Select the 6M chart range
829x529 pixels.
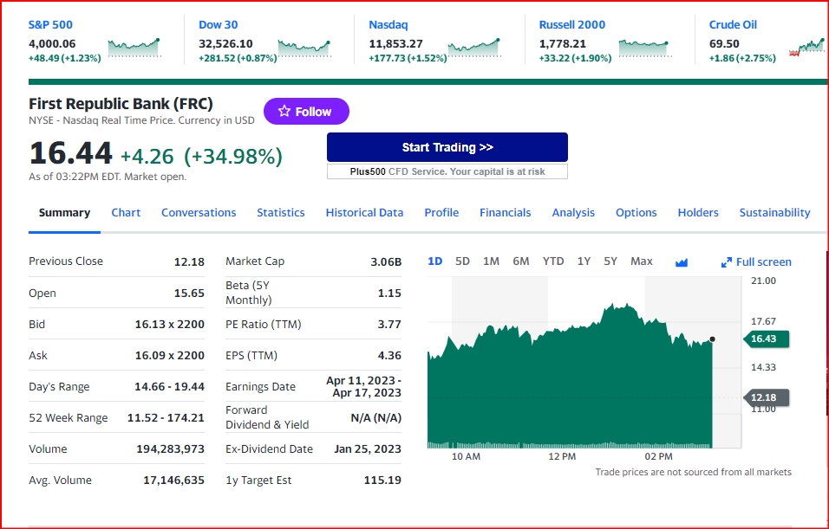[521, 261]
